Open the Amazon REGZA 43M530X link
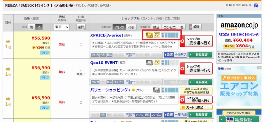The width and height of the screenshot is (264, 122). click(x=239, y=35)
